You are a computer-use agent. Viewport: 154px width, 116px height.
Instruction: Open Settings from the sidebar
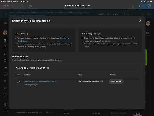click(x=5, y=104)
